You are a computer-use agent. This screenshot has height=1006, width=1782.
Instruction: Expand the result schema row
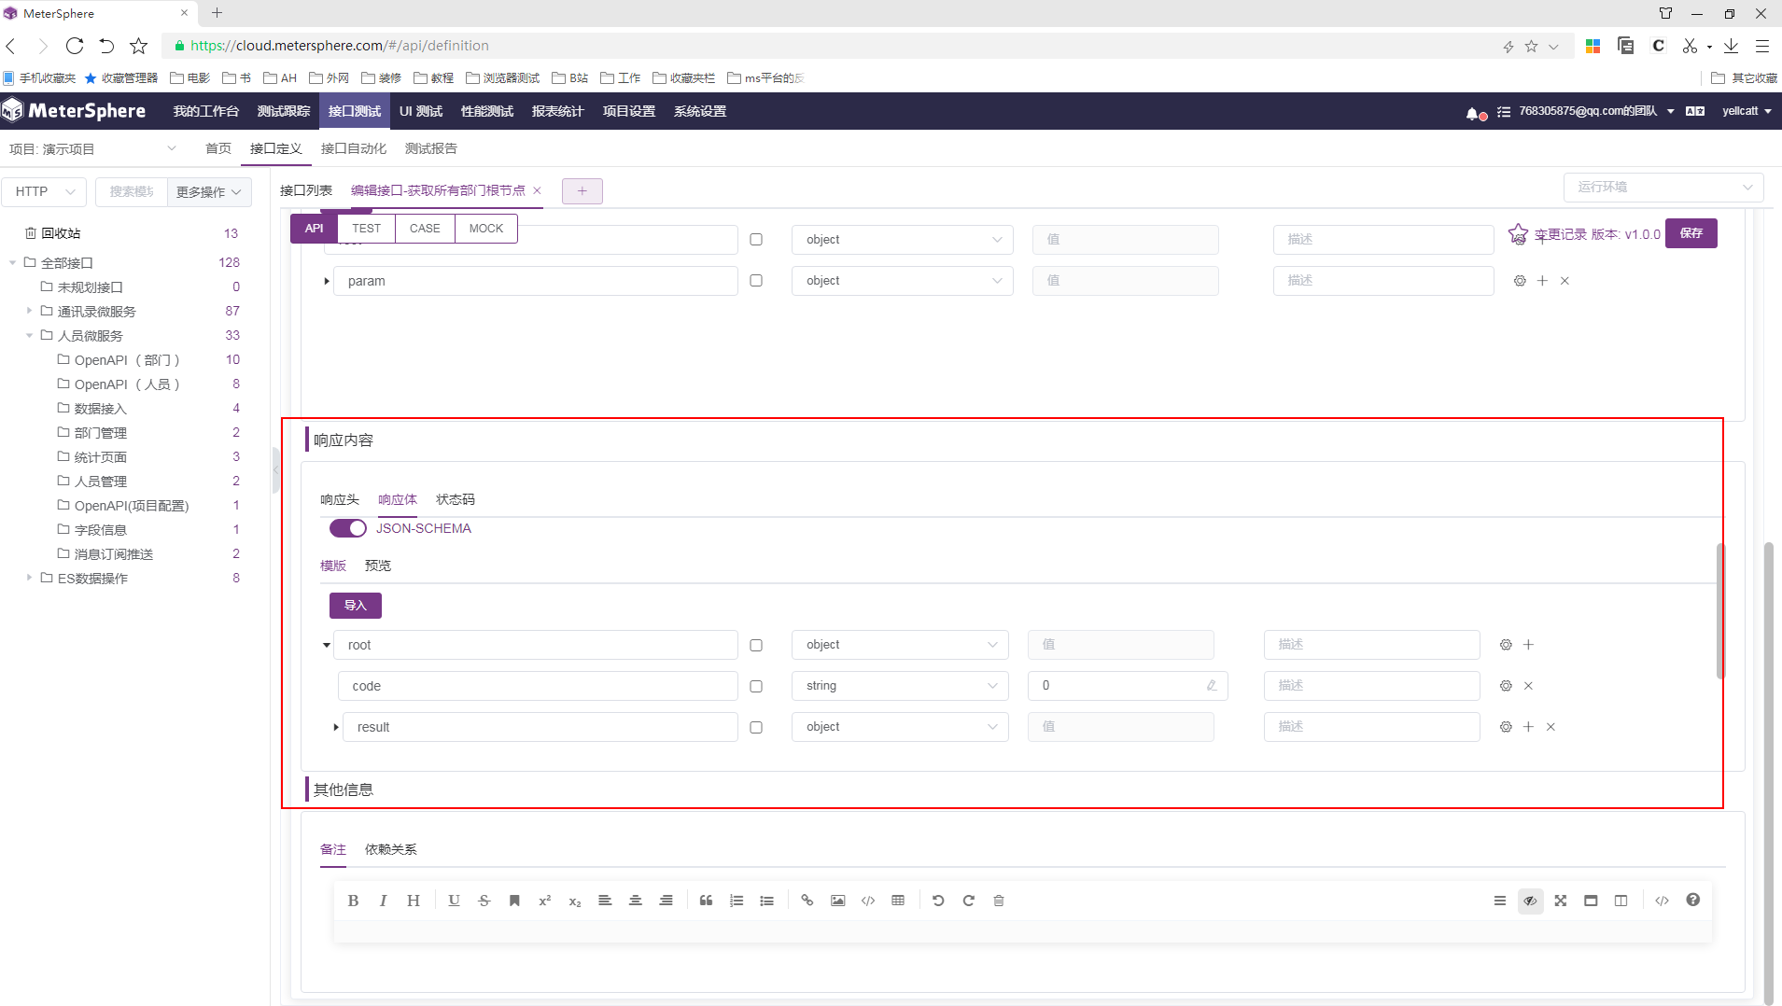(x=334, y=726)
